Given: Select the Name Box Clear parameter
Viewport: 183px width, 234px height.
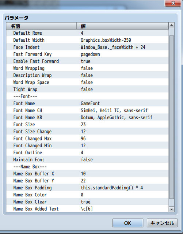Looking at the screenshot, I should click(x=87, y=201).
